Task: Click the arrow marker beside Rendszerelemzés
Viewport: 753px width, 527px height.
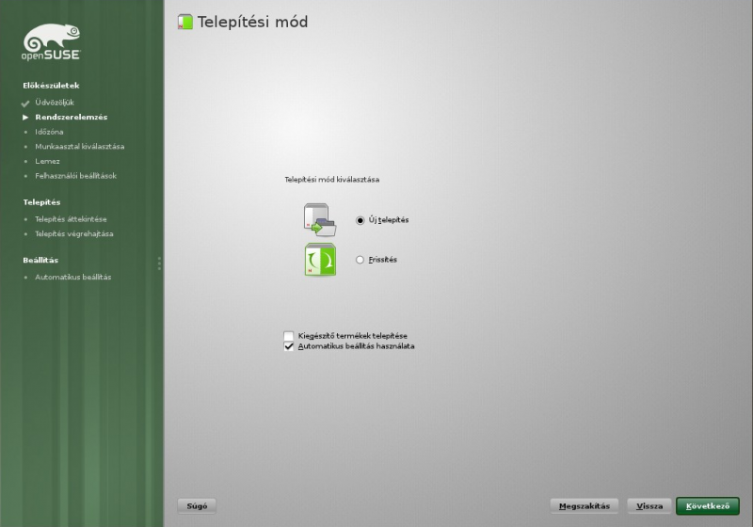Action: coord(25,118)
